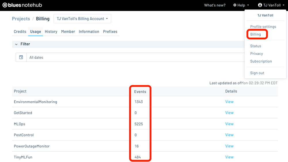Select the PestControl project name

pos(24,135)
